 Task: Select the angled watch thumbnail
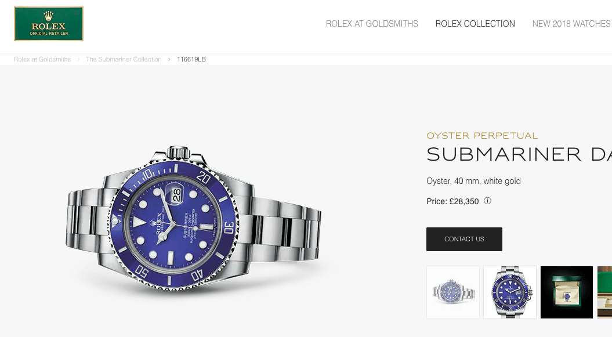tap(452, 292)
